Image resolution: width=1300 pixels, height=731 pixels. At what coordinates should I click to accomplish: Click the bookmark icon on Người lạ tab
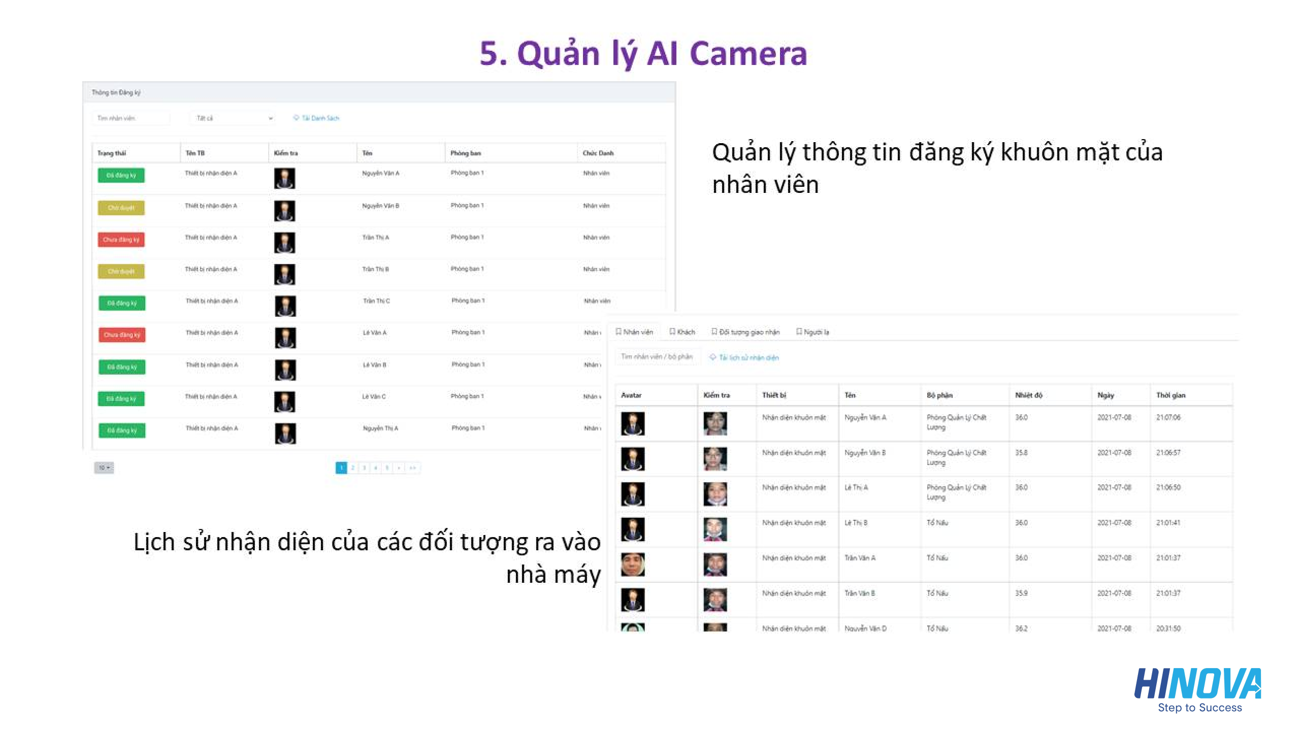pos(799,331)
